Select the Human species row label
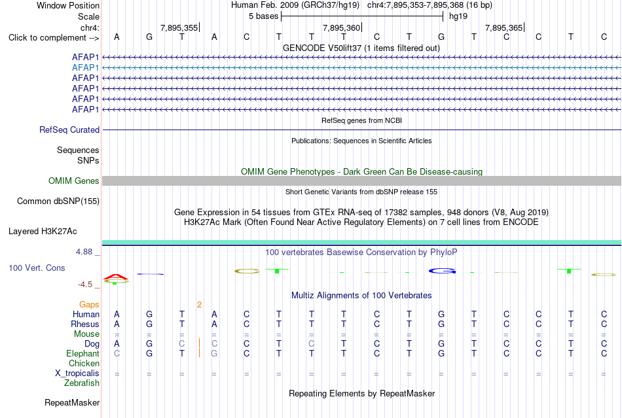The width and height of the screenshot is (622, 418). pos(86,315)
